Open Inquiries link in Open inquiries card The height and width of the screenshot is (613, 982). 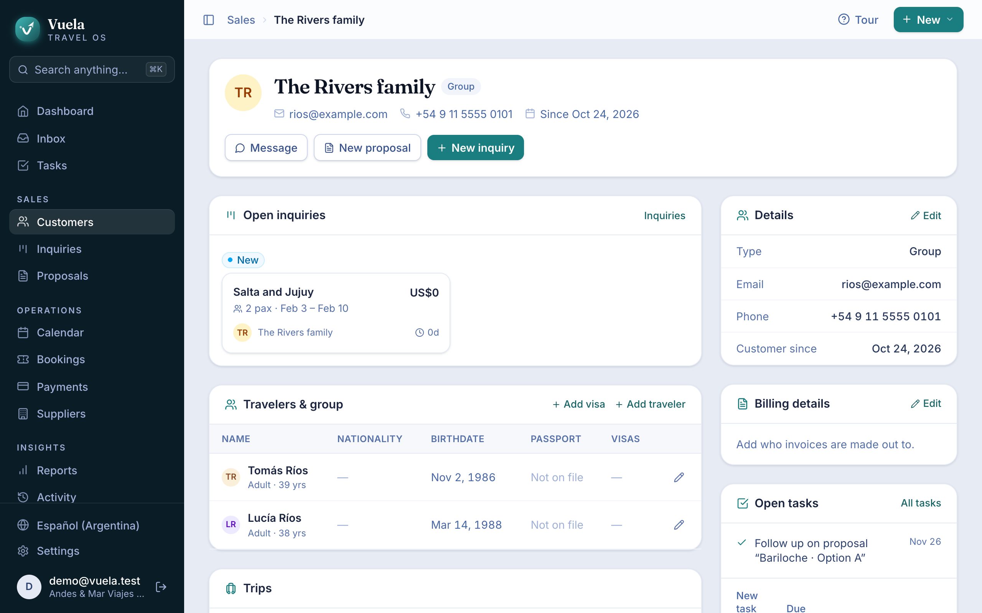click(664, 215)
